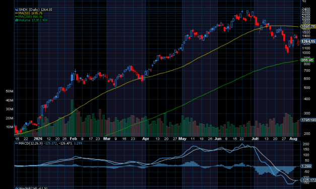Click the 17 date label in February

(91, 139)
